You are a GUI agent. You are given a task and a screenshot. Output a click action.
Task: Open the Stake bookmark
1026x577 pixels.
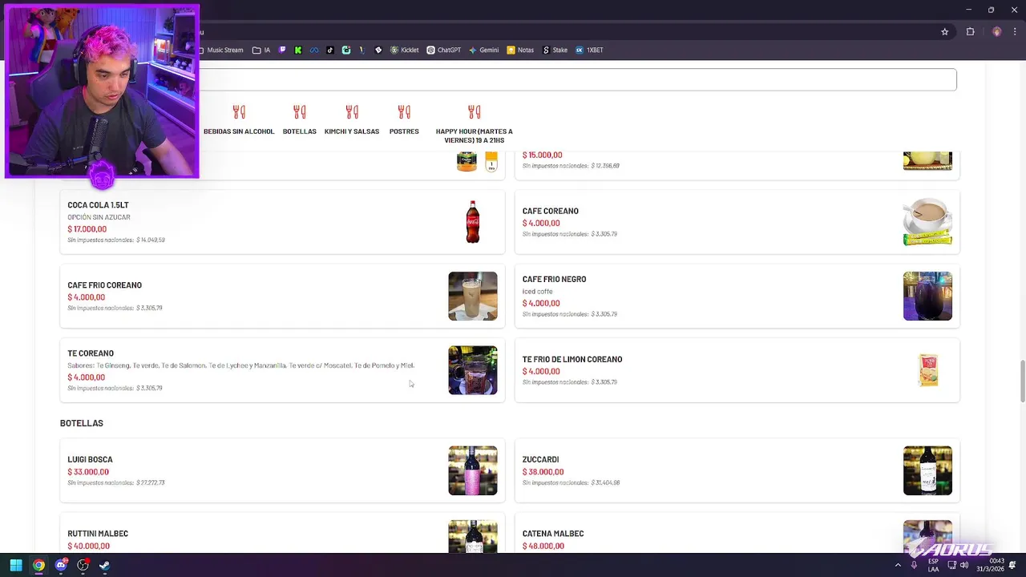coord(555,50)
